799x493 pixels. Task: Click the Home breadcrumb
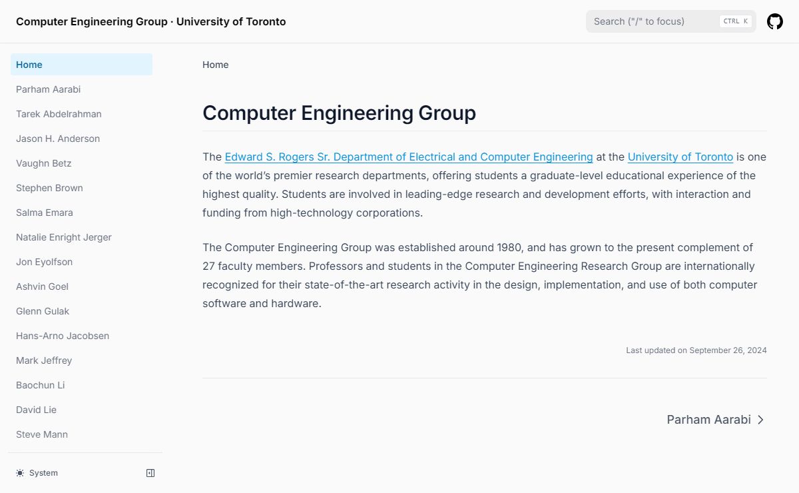coord(216,65)
